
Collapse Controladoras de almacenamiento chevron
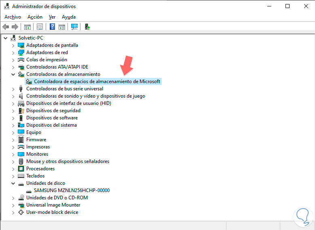[13, 74]
